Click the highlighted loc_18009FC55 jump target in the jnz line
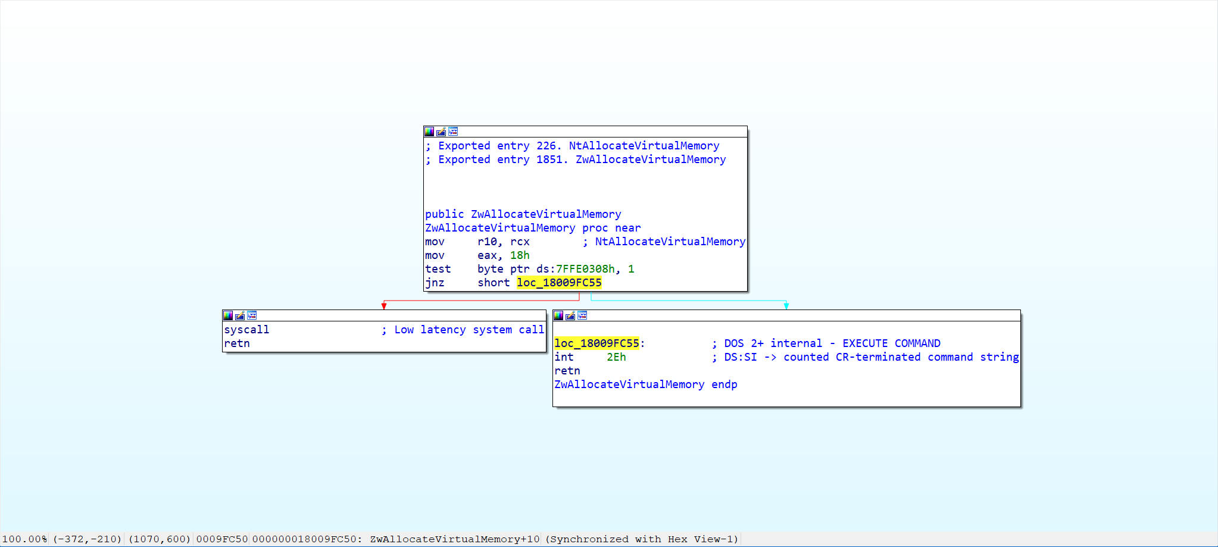Screen dimensions: 1218x547 point(558,283)
